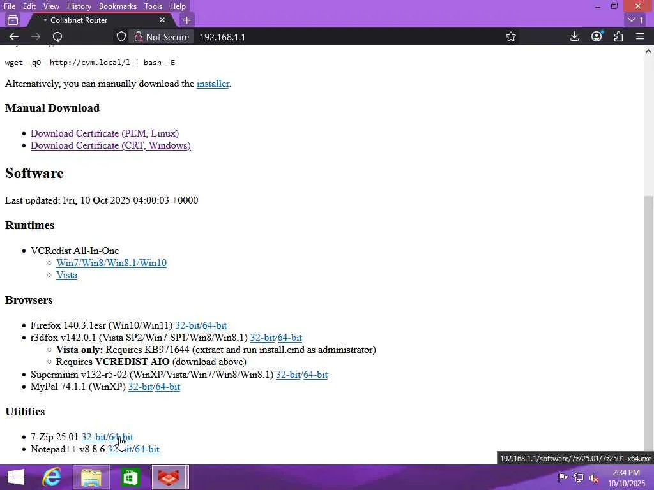
Task: Download MyPal 74.1.1 64-bit
Action: (167, 386)
